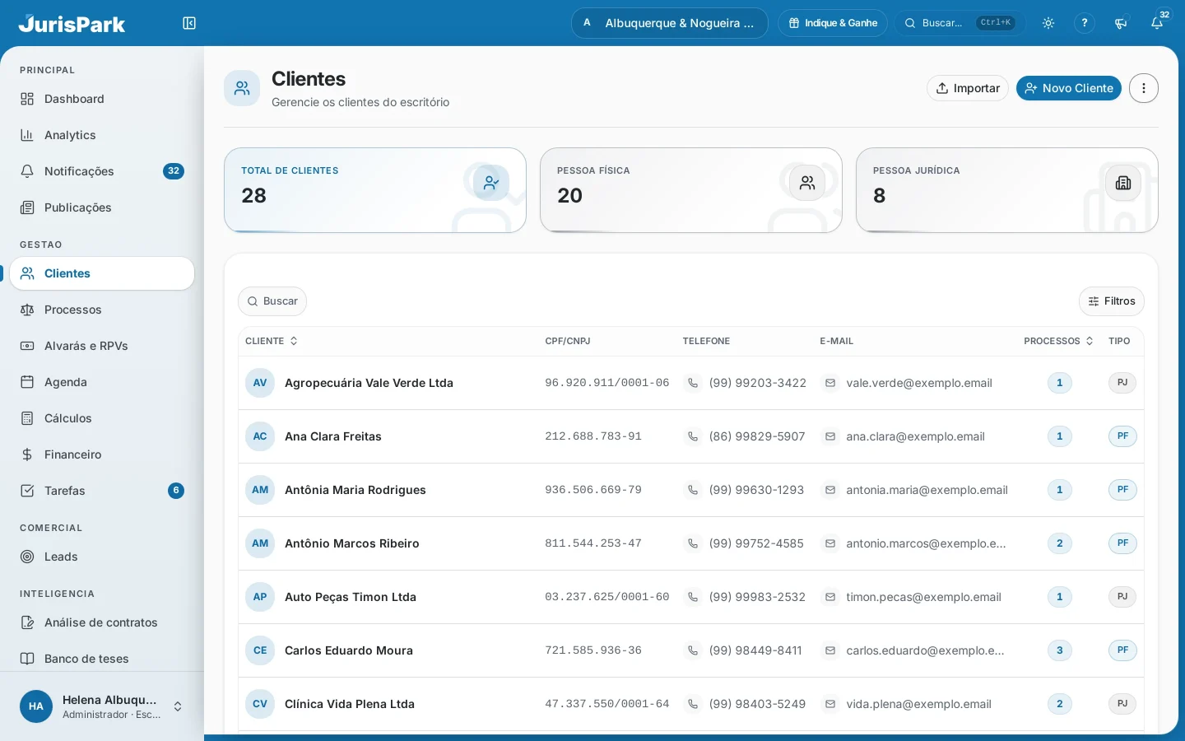Click the Indique & Ganhe button
The image size is (1185, 741).
[x=833, y=23]
